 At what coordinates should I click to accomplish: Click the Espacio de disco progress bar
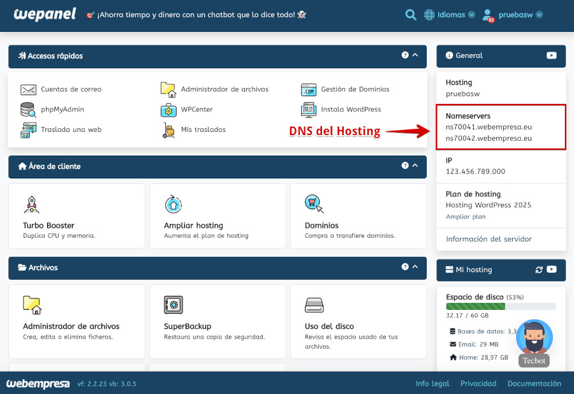click(x=501, y=306)
